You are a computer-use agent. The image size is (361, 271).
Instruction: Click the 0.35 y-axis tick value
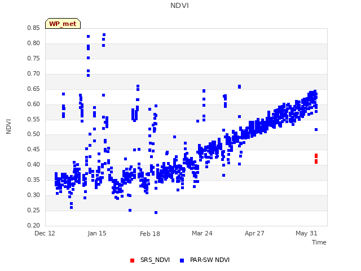pyautogui.click(x=33, y=180)
